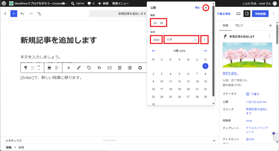Edit the slug 新規記事を追加します
Screen dimensions: 279x151
pos(257,111)
